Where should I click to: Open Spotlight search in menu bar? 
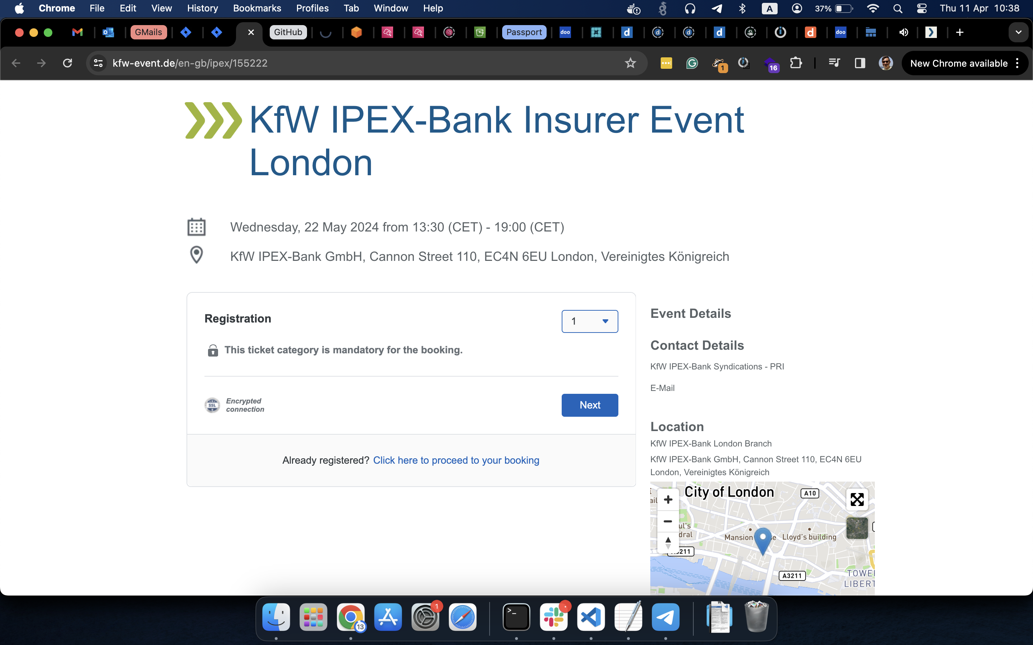coord(897,8)
